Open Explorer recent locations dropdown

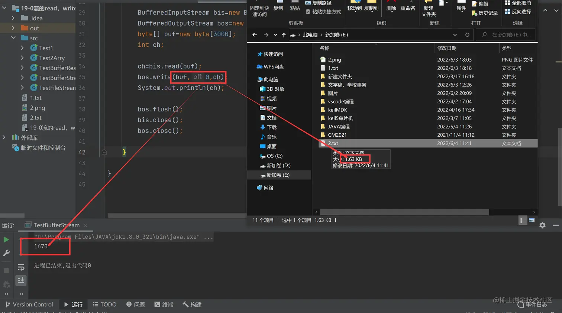275,35
